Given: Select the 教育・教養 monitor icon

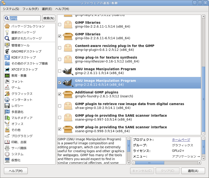Looking at the screenshot, I should coord(7,75).
